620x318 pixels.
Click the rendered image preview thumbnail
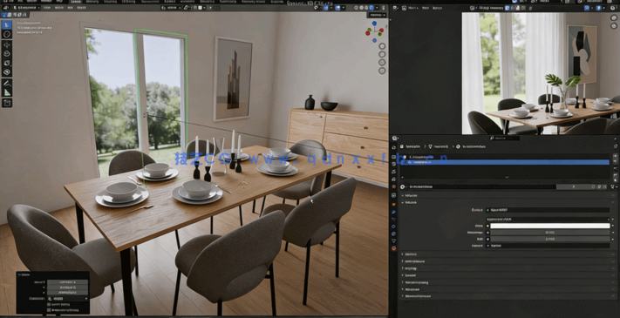[x=541, y=73]
